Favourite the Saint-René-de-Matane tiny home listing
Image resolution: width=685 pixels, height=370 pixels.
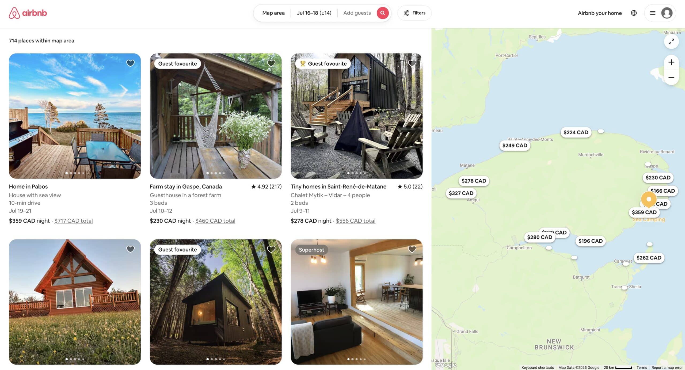(x=412, y=63)
